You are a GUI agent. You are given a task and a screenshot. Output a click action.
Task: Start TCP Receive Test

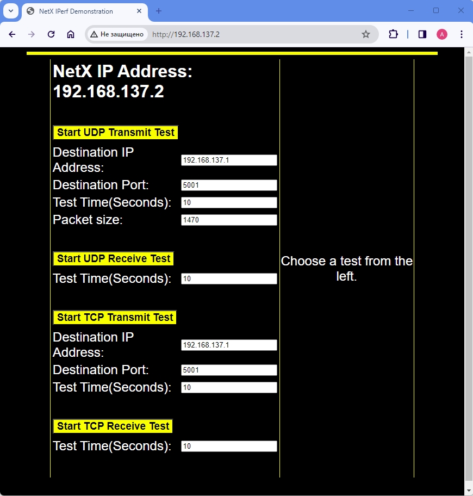click(113, 426)
